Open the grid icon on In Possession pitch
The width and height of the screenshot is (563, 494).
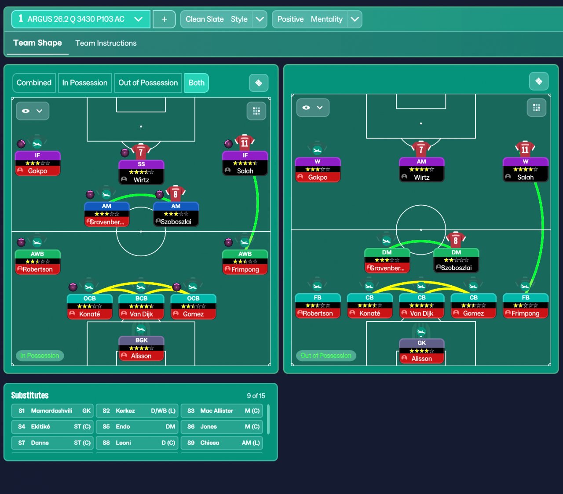(x=256, y=111)
